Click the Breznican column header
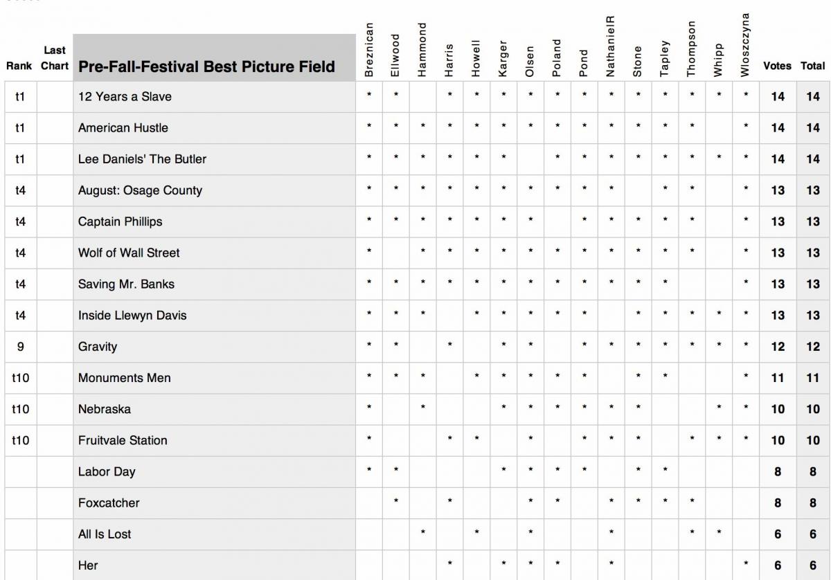This screenshot has width=831, height=580. click(369, 50)
